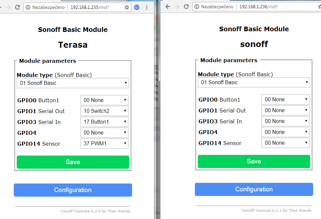The image size is (321, 219).
Task: Open Configuration on the sonoff page
Action: [254, 189]
